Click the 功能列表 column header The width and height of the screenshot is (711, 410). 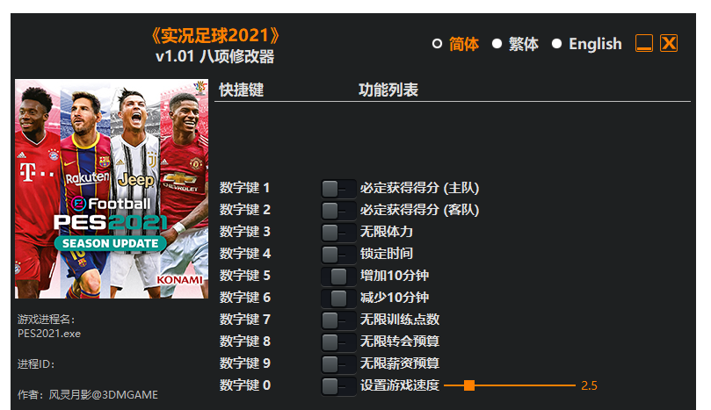[388, 90]
